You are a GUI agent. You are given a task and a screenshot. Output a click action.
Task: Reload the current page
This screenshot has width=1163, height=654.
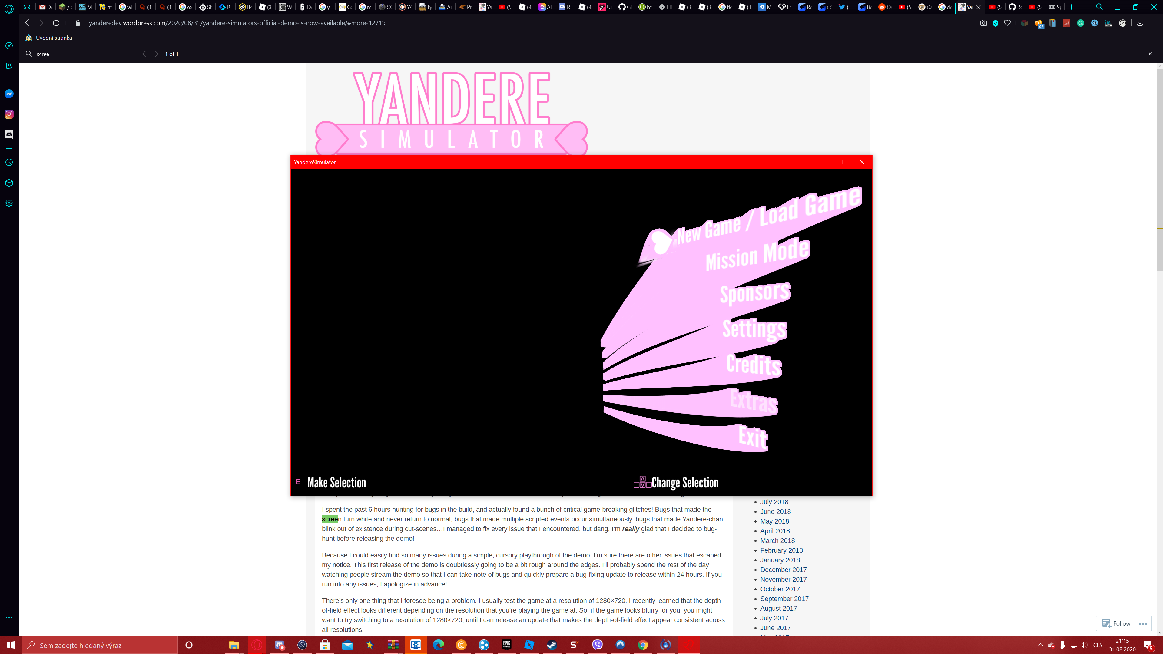[56, 23]
